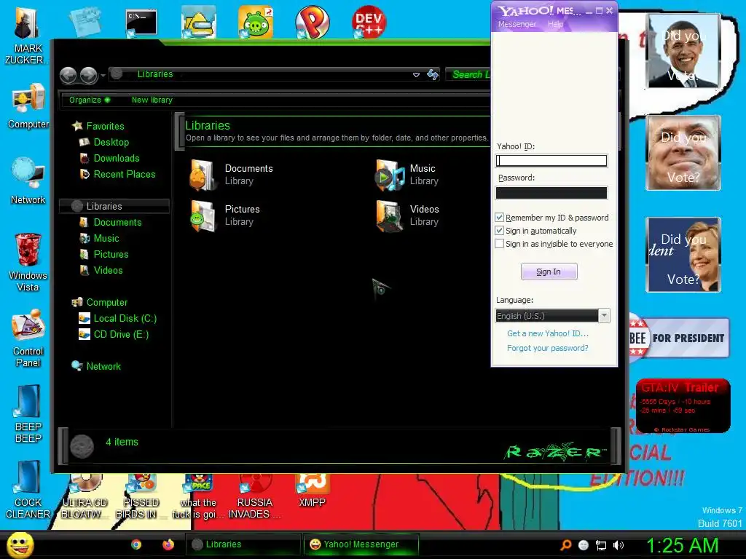The image size is (746, 559).
Task: Click the Password input field
Action: [551, 192]
